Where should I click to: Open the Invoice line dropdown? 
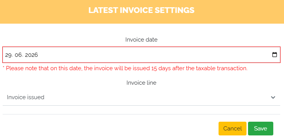(141, 97)
